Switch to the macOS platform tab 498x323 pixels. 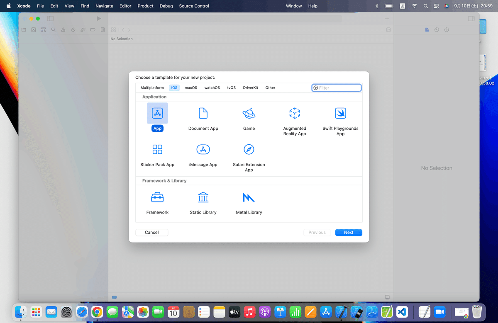(x=191, y=87)
